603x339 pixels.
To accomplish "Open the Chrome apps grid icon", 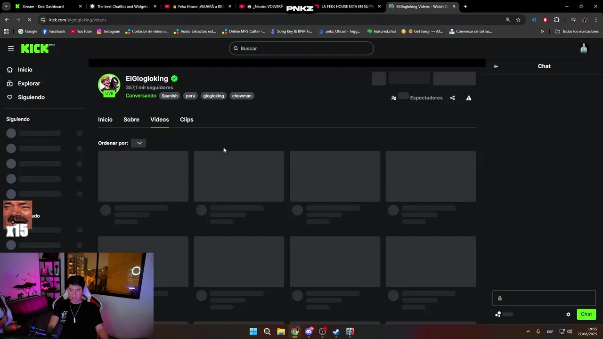I will [6, 32].
